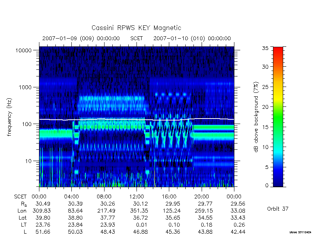
Task: Click the colorbar tick value 5
Action: [x=267, y=167]
